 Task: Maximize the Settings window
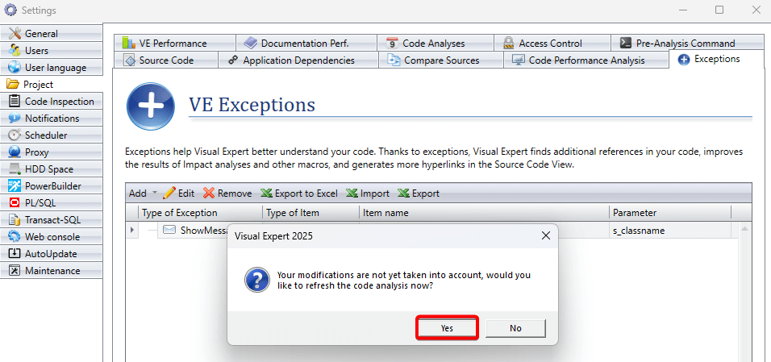coord(719,10)
